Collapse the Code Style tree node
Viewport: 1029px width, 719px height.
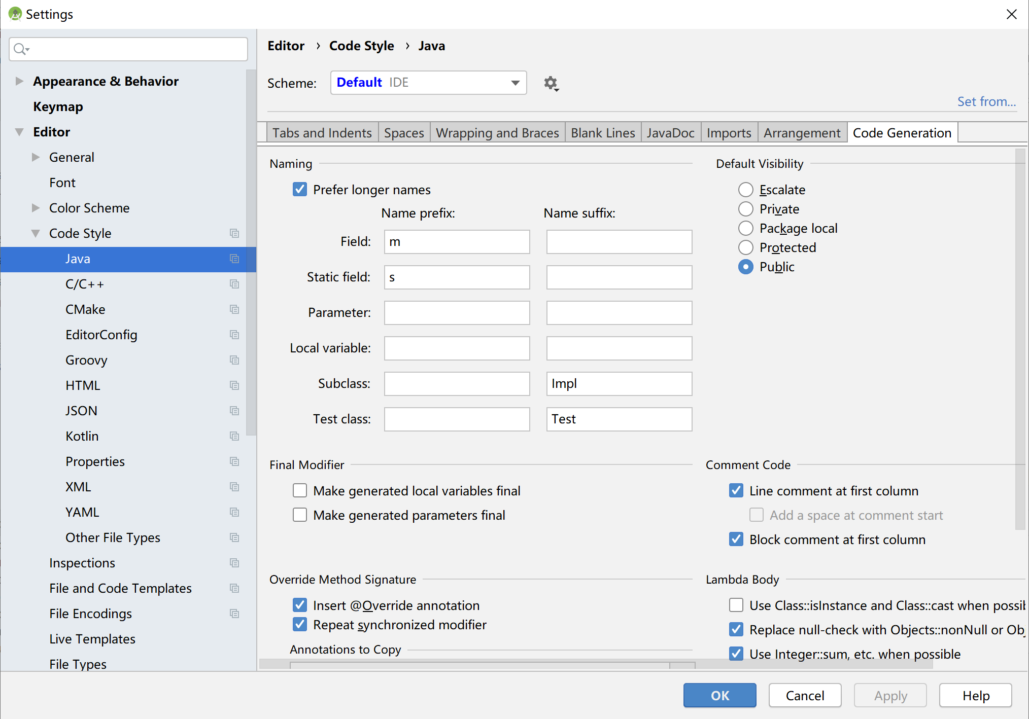click(x=36, y=233)
